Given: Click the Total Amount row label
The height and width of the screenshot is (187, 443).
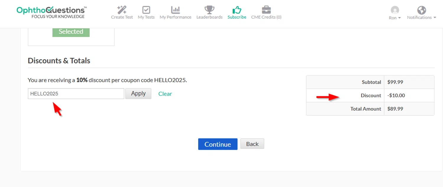Looking at the screenshot, I should pyautogui.click(x=366, y=109).
